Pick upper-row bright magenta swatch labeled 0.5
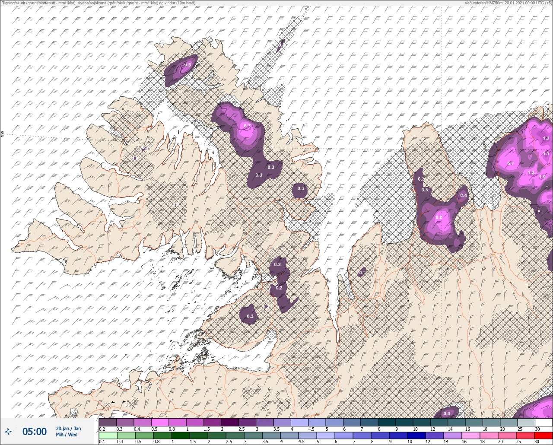 160,422
